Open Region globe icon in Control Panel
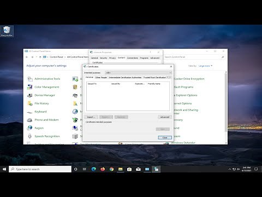The height and width of the screenshot is (197, 262). (x=30, y=128)
